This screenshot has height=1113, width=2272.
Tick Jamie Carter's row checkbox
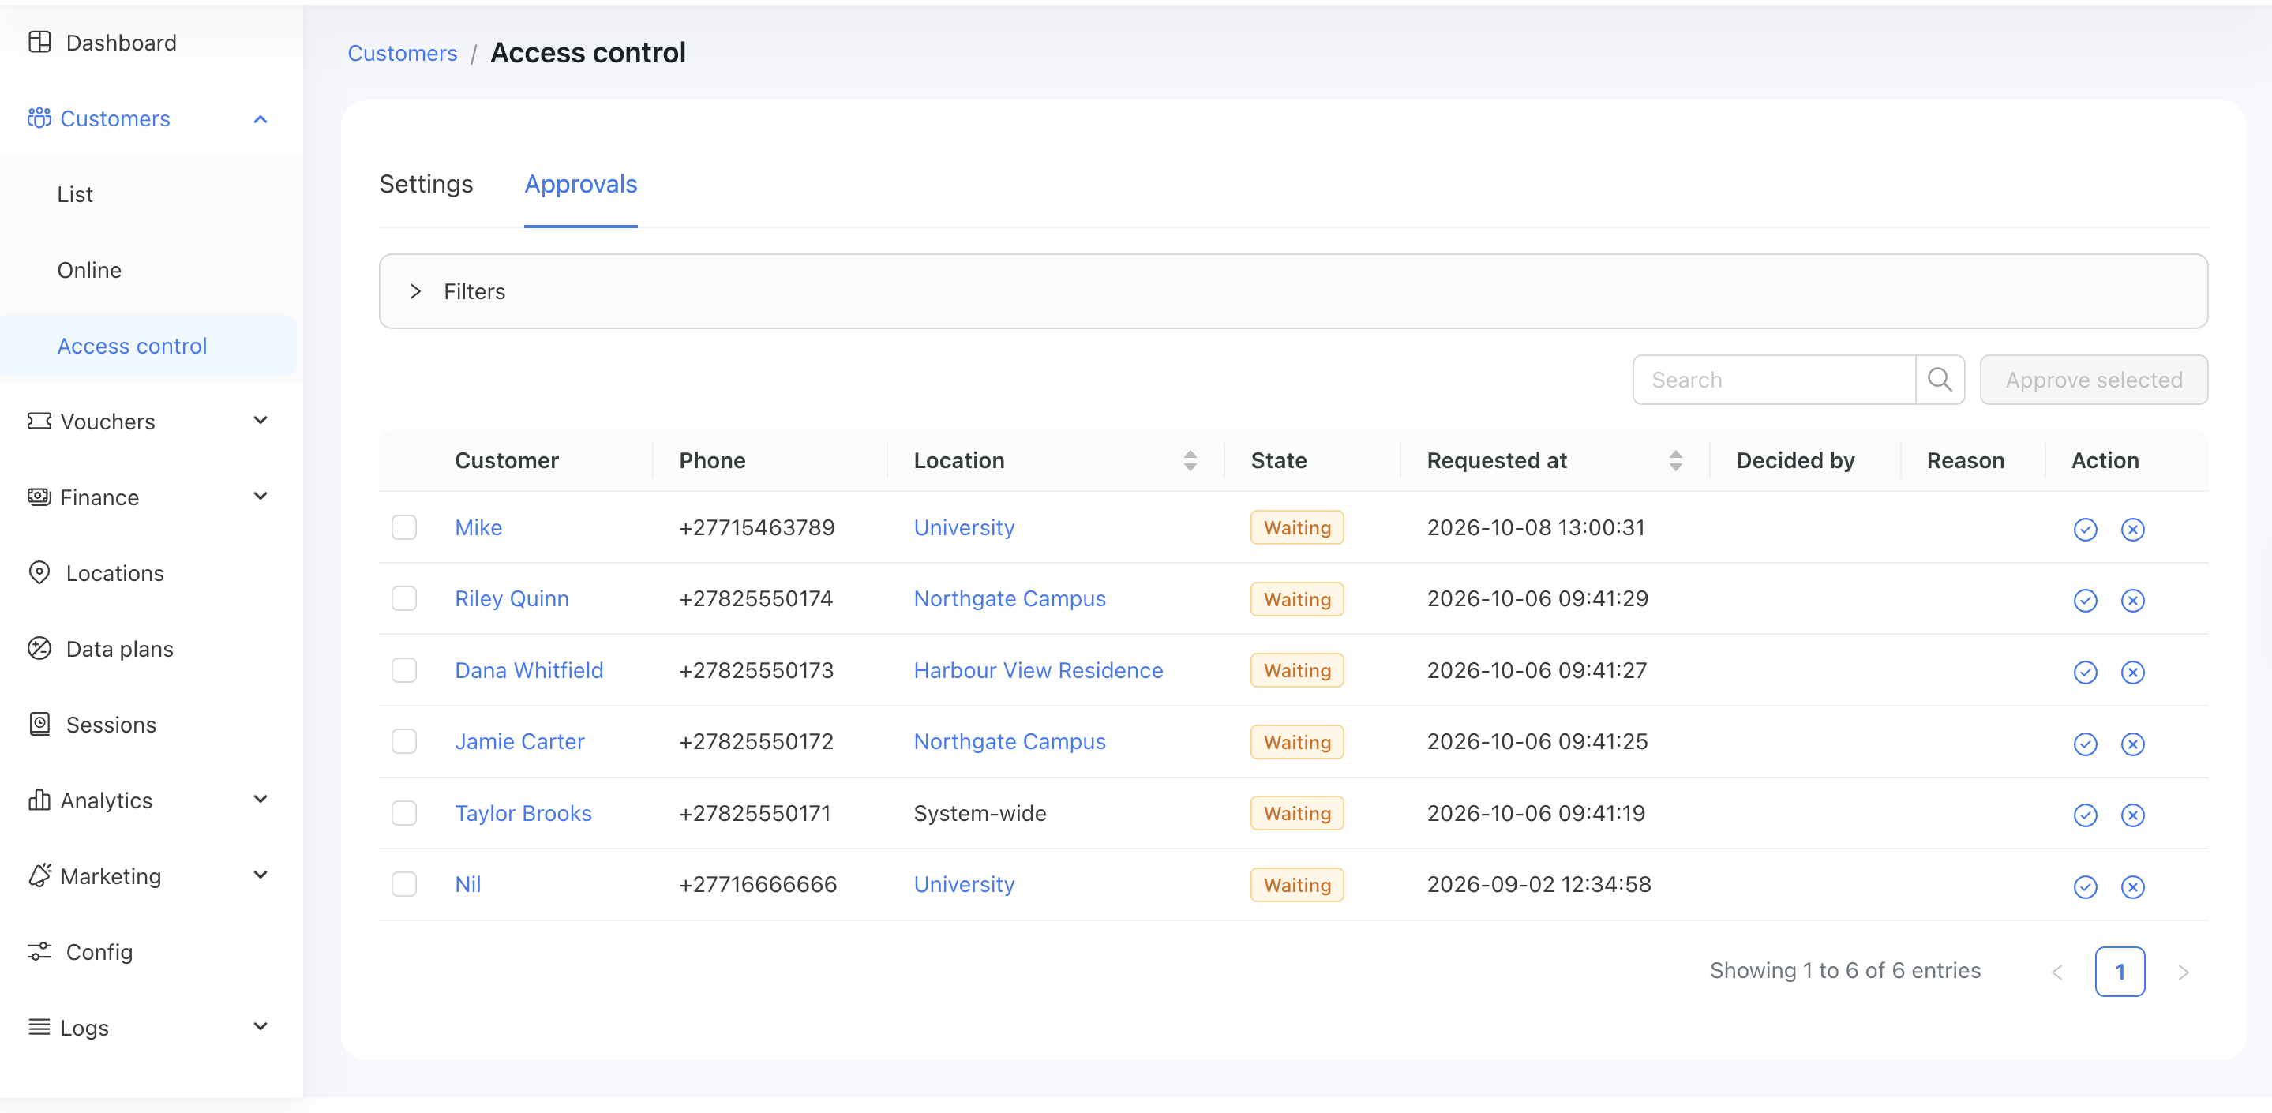[404, 742]
